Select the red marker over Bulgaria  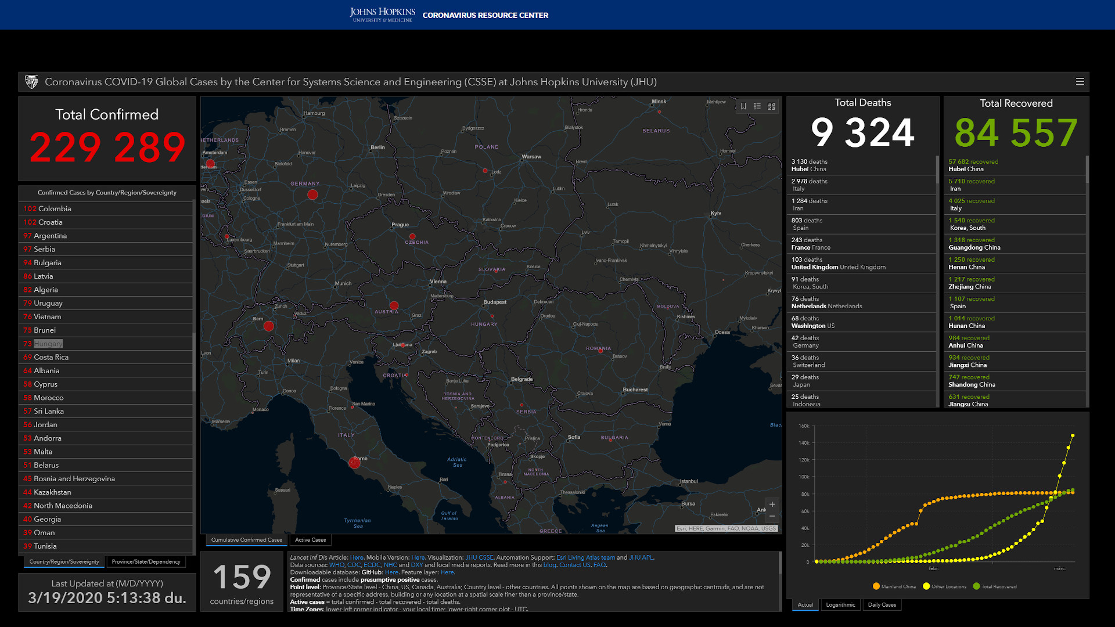pos(610,440)
